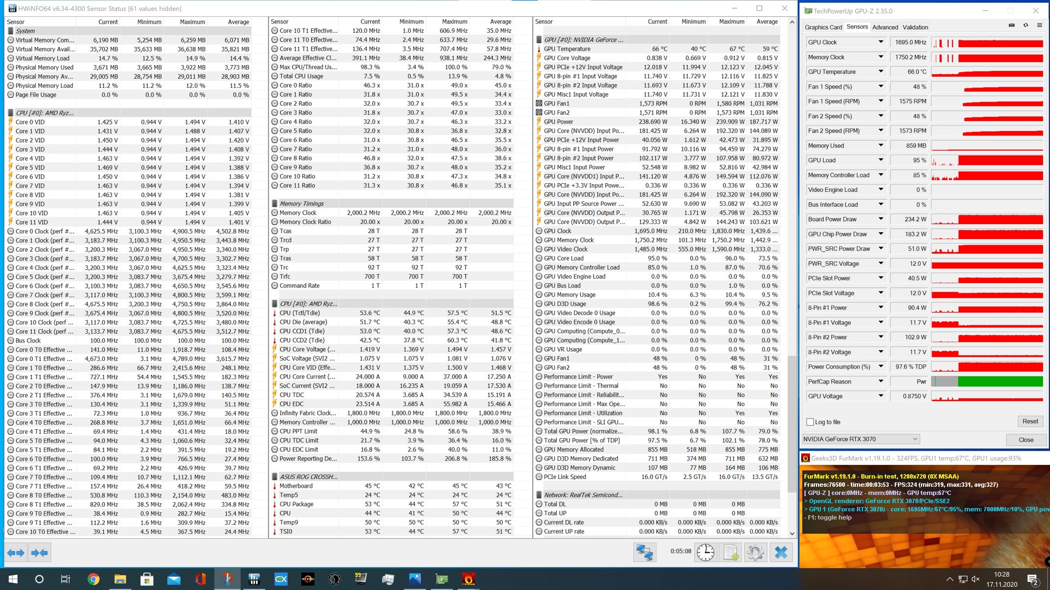
Task: Select ASUS ROG CROSSH... group header
Action: [x=392, y=477]
